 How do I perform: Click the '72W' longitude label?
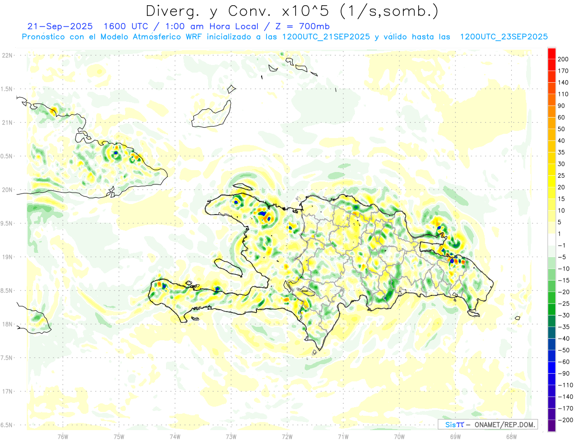click(x=287, y=437)
